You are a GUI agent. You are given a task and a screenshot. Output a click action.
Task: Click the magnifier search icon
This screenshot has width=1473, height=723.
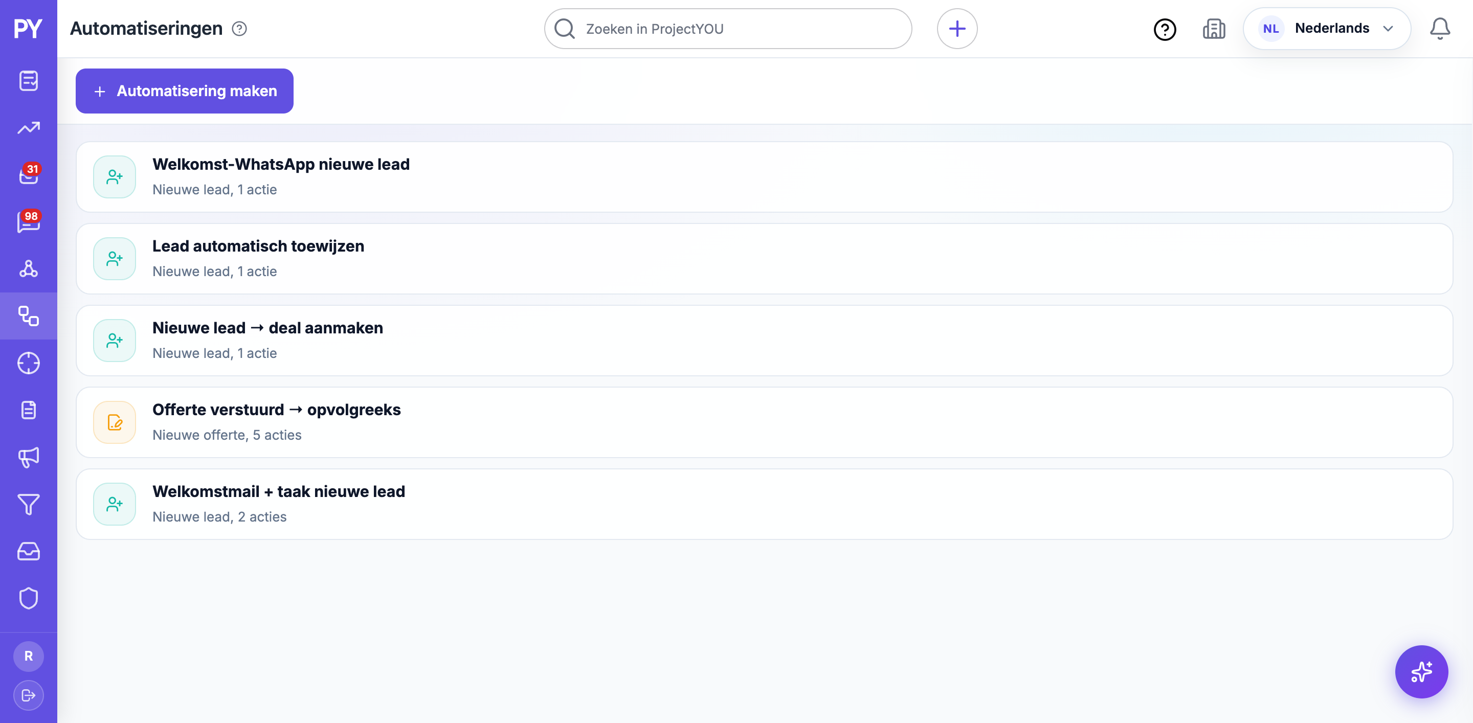coord(564,29)
